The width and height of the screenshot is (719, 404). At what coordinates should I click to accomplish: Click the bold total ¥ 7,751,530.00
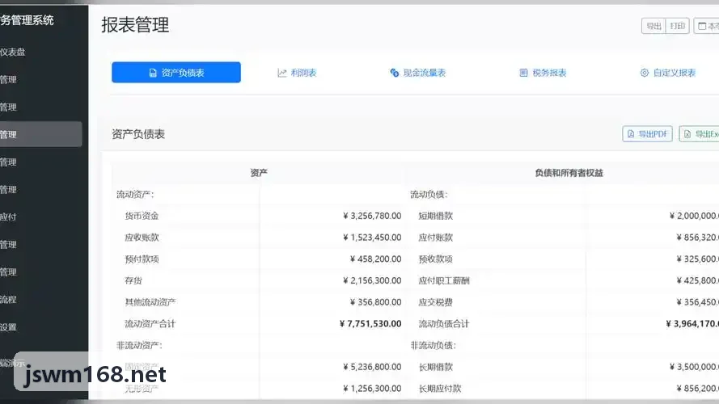tap(370, 323)
